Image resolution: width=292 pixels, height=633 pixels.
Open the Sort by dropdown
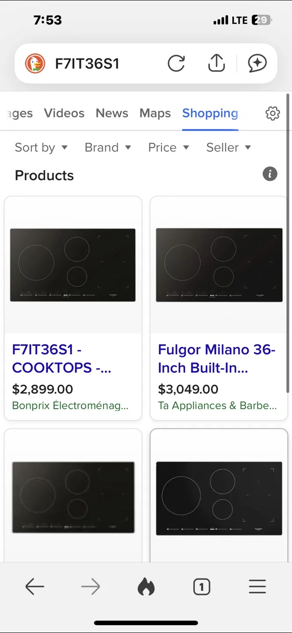coord(41,148)
